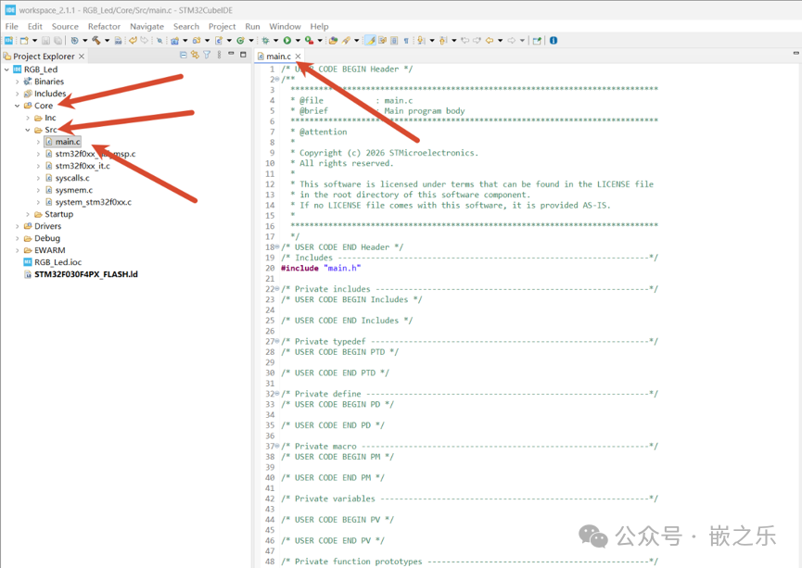Click the #include "main.h" line

[x=321, y=268]
